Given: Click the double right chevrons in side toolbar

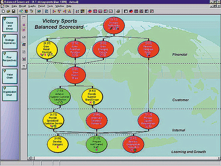Looking at the screenshot, I should pyautogui.click(x=24, y=30).
